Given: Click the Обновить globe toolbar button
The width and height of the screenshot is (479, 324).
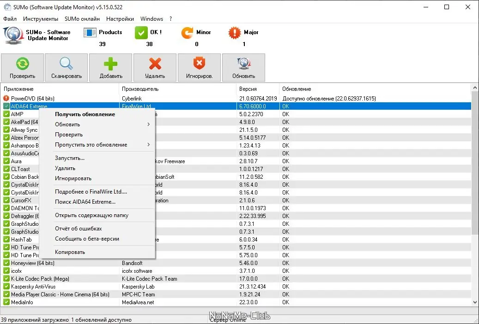Looking at the screenshot, I should coord(243,67).
